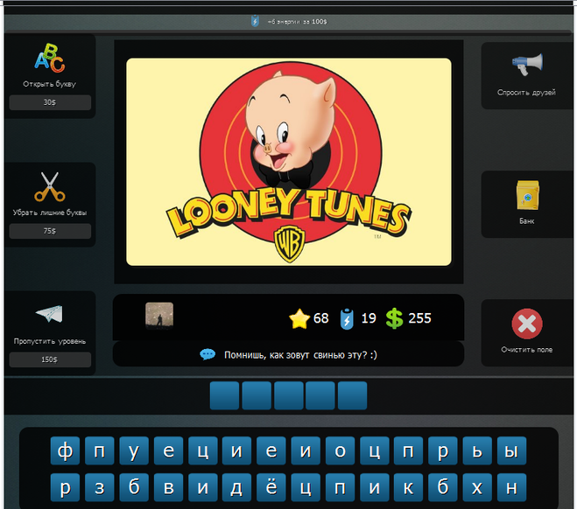Click the scissors icon to remove extra letters
The image size is (577, 509).
pyautogui.click(x=50, y=186)
